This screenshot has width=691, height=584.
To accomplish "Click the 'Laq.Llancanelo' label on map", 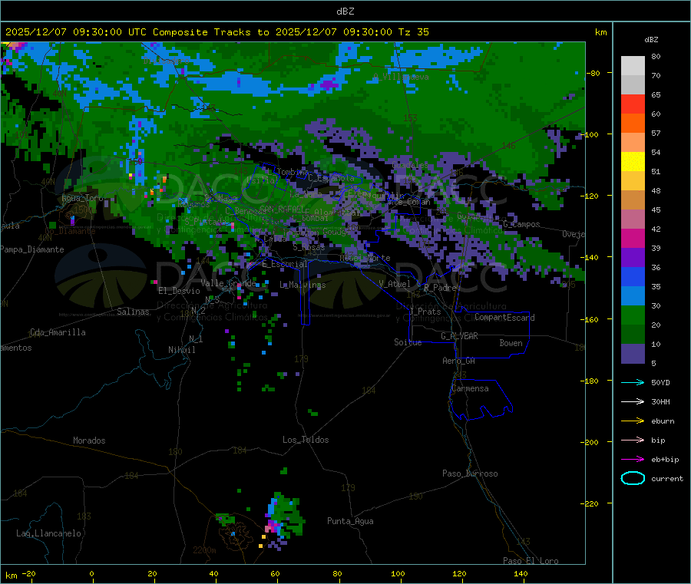I will (49, 533).
